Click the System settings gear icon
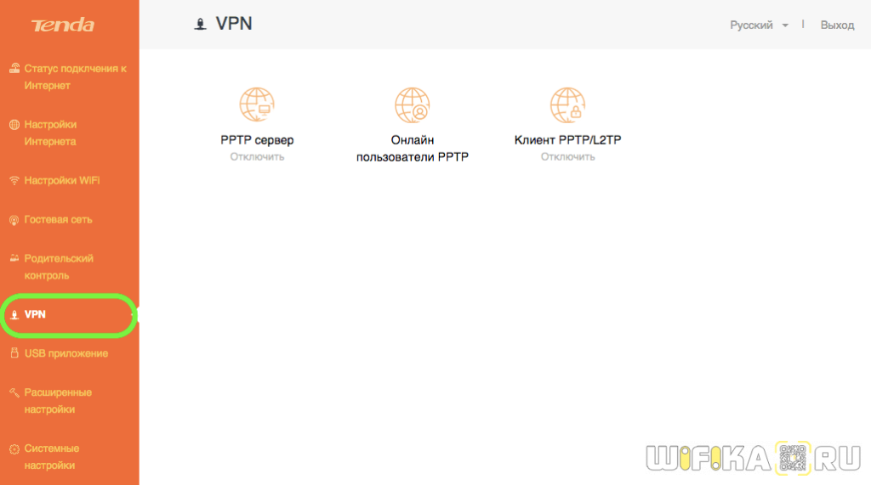The image size is (871, 485). point(14,448)
